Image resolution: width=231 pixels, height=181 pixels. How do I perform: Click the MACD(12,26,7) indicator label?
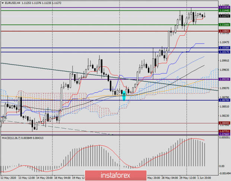click(x=22, y=138)
